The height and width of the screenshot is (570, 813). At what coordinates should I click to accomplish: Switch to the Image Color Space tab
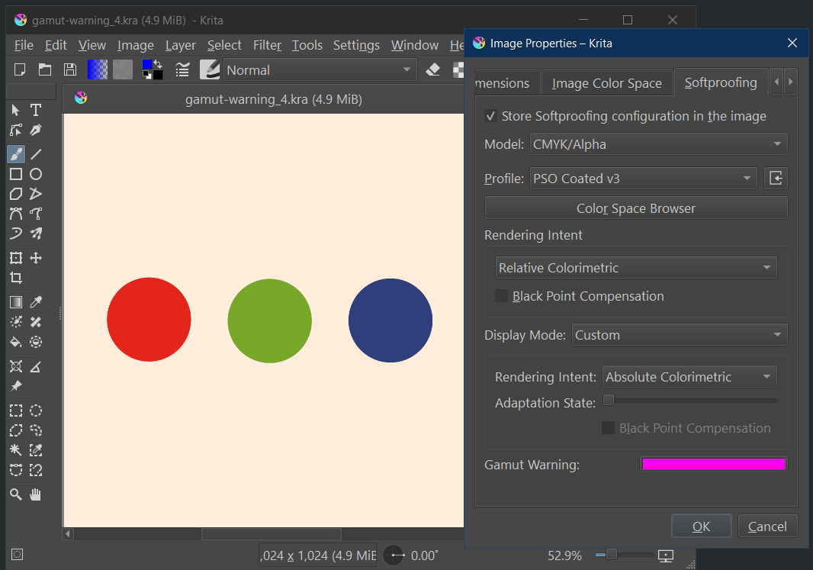click(606, 83)
